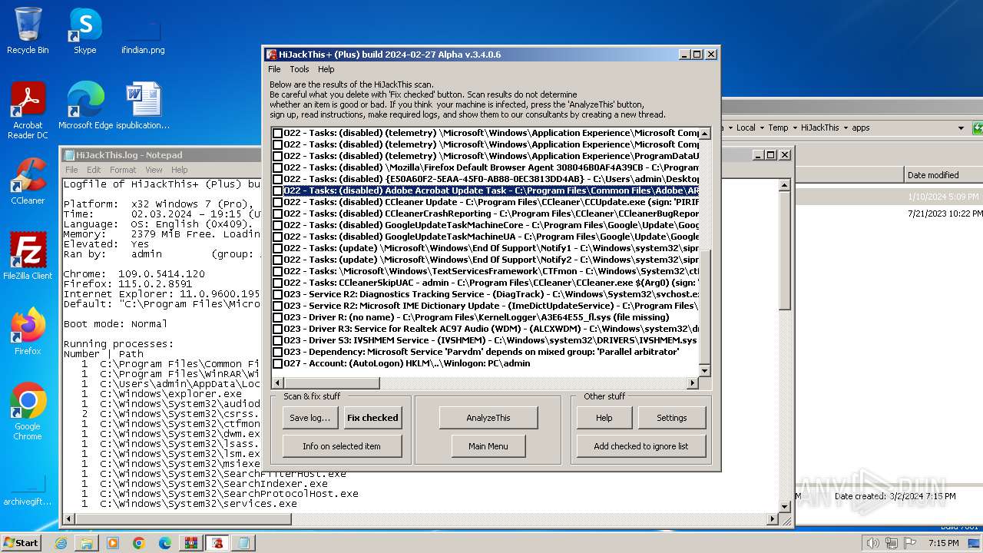Screen dimensions: 983x553
Task: Open Acrobat Reader DC desktop shortcut
Action: click(28, 111)
